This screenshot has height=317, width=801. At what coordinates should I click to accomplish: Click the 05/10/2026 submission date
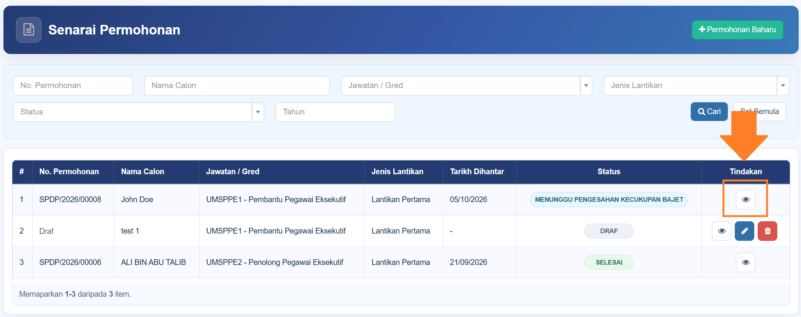(x=468, y=199)
